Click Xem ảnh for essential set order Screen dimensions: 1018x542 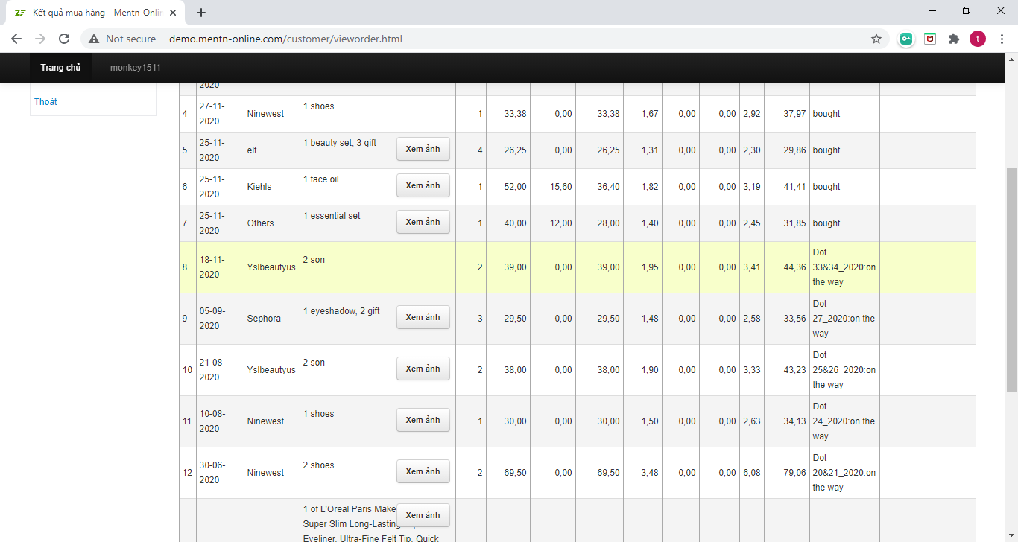tap(423, 223)
